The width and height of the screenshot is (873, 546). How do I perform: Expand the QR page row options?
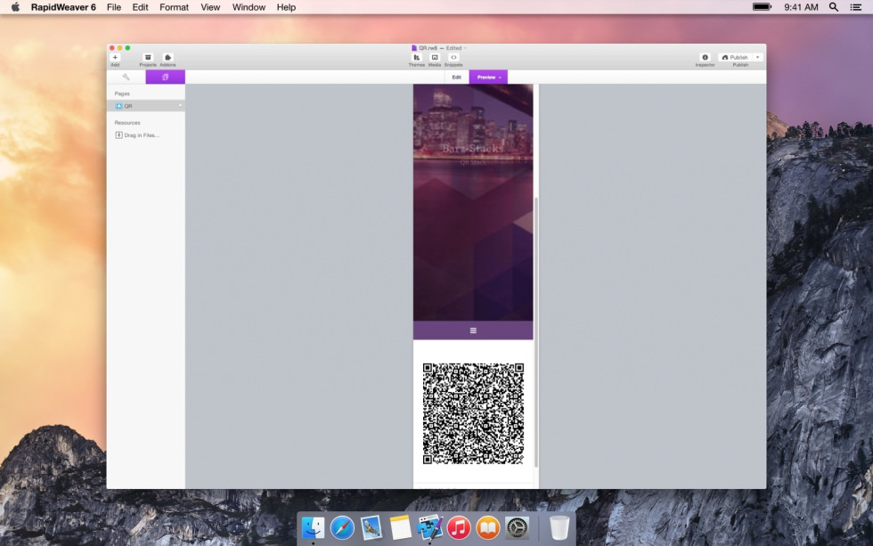(x=180, y=106)
